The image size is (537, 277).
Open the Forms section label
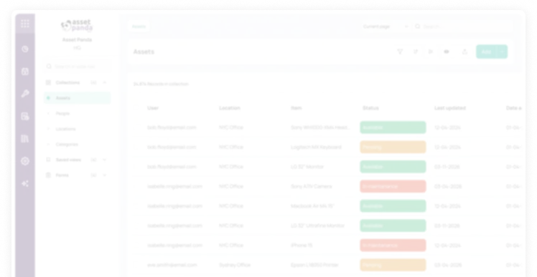62,175
